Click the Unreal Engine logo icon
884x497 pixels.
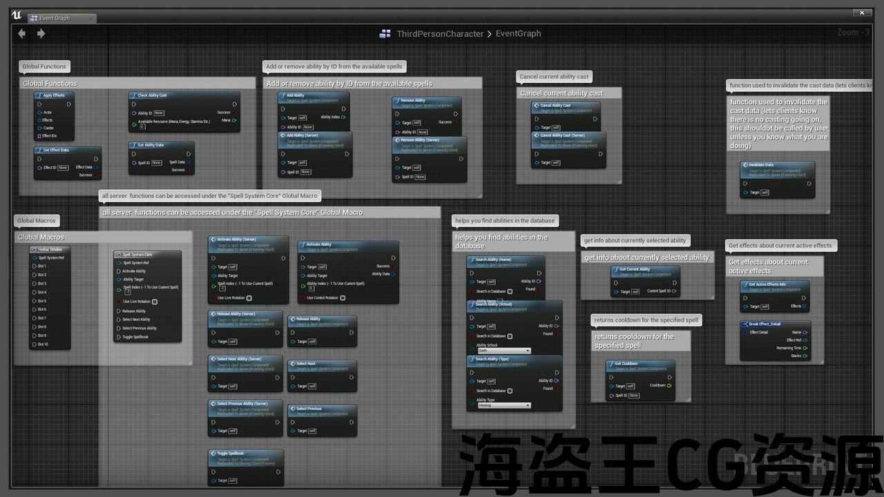coord(17,16)
